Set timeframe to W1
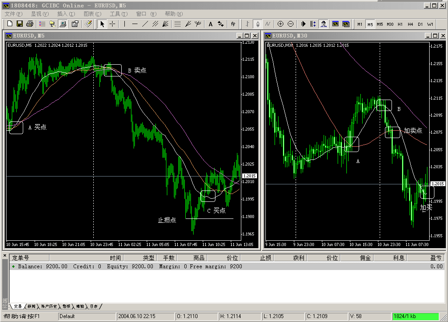Image resolution: width=448 pixels, height=322 pixels. click(430, 24)
